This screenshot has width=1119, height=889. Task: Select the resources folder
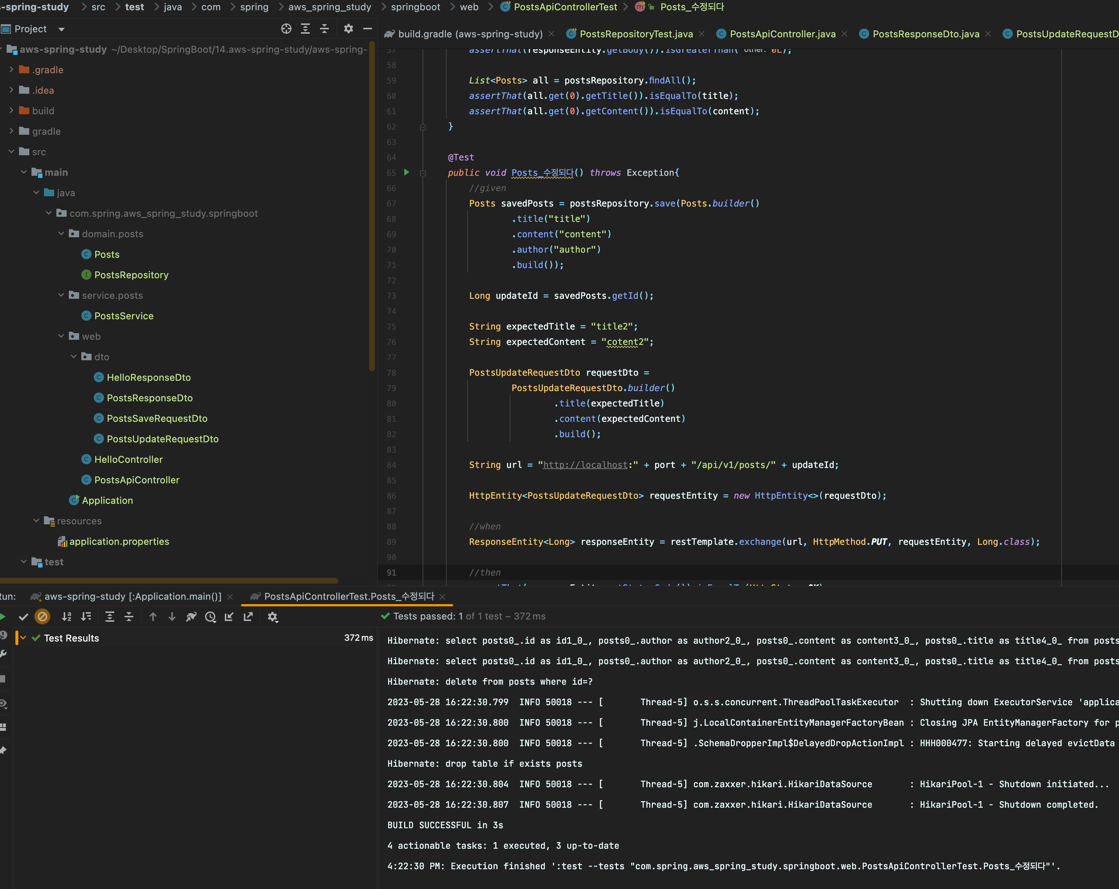79,521
